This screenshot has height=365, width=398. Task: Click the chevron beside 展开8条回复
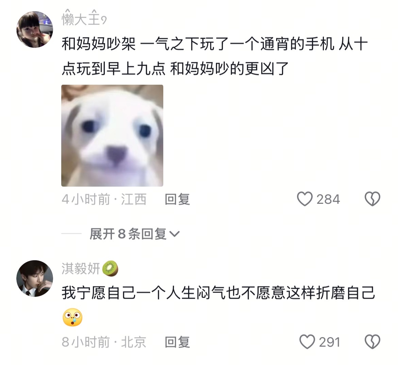tap(175, 234)
